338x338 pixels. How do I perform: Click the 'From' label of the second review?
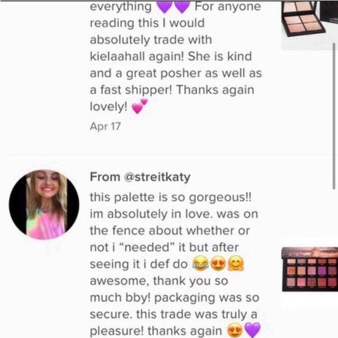point(105,177)
